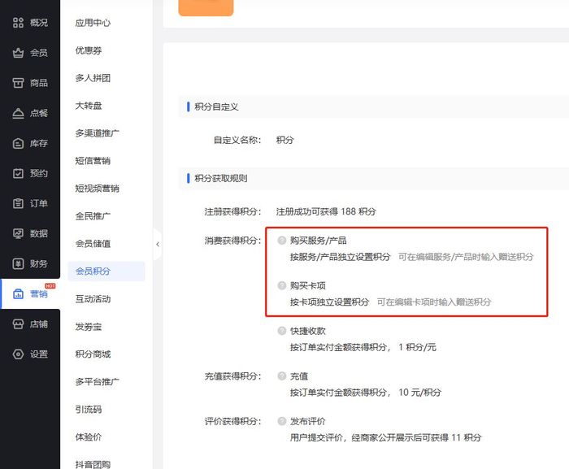This screenshot has width=569, height=469.
Task: Click the 设置 gear icon
Action: click(x=18, y=354)
